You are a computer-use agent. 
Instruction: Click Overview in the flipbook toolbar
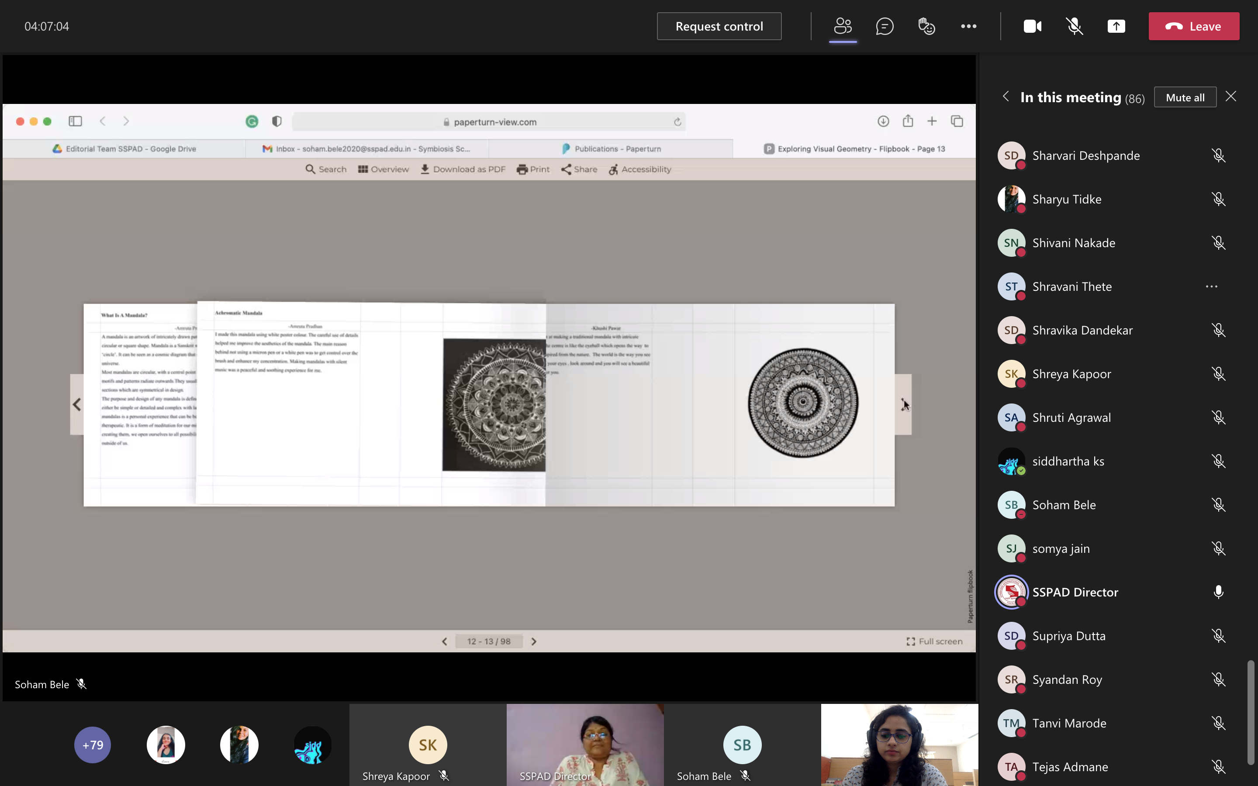click(384, 169)
